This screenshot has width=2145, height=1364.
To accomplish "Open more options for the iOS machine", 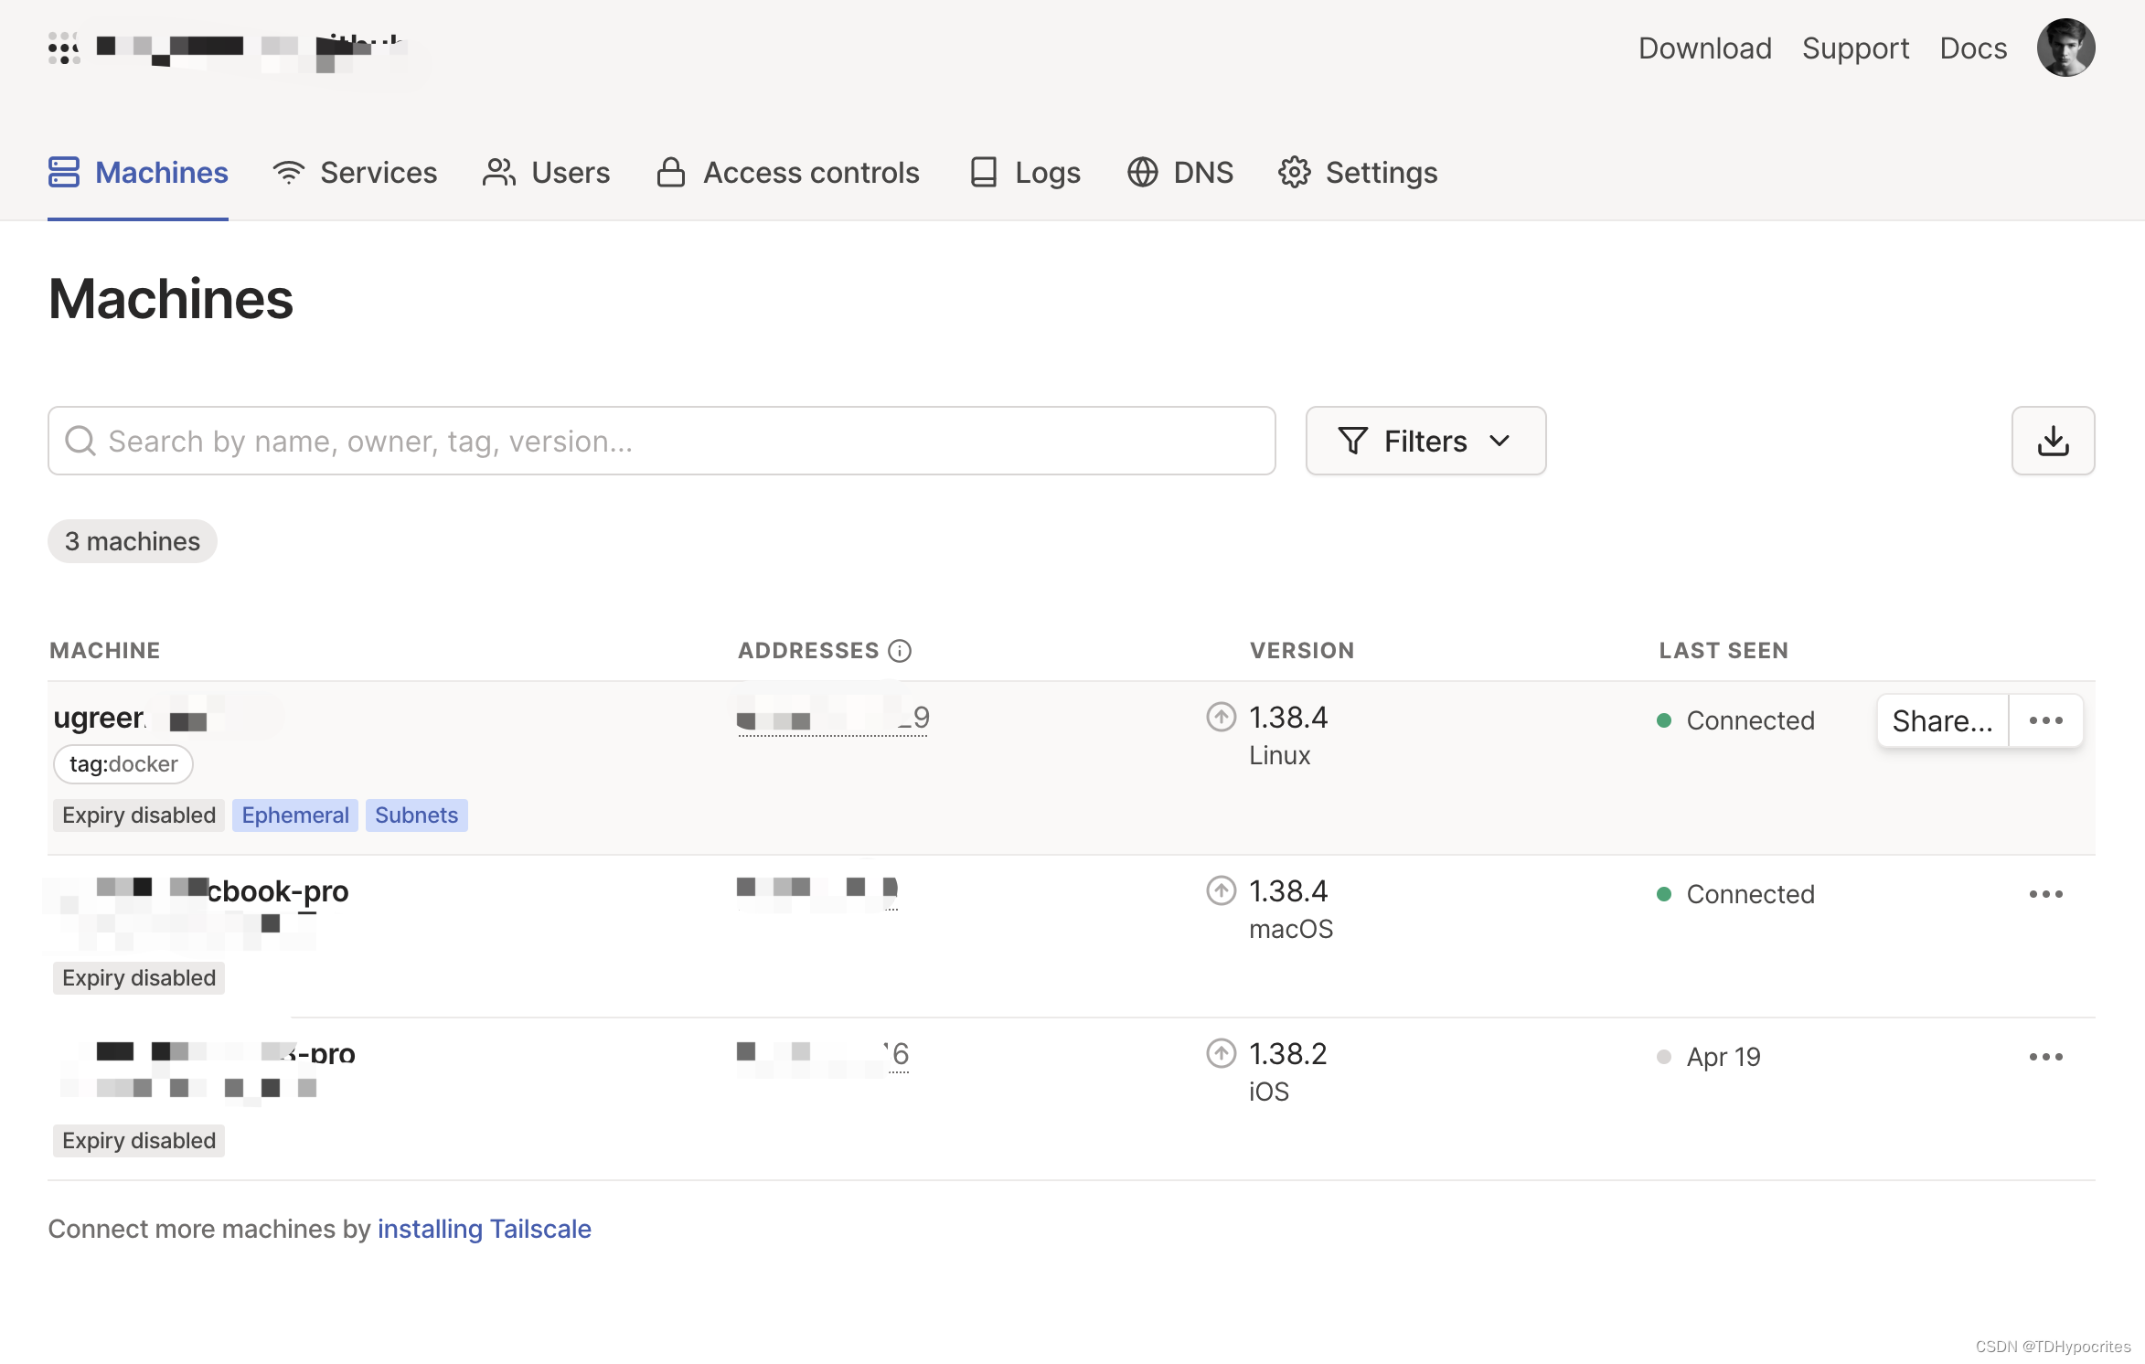I will pos(2045,1057).
